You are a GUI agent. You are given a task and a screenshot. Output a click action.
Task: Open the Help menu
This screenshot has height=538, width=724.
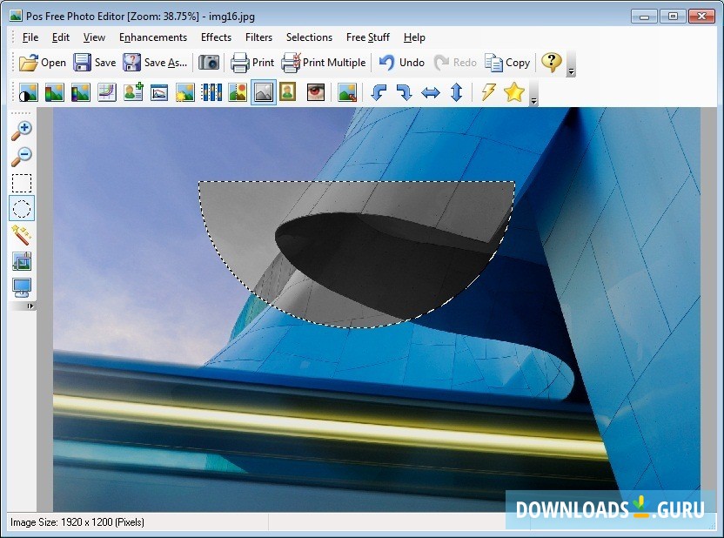pyautogui.click(x=414, y=37)
